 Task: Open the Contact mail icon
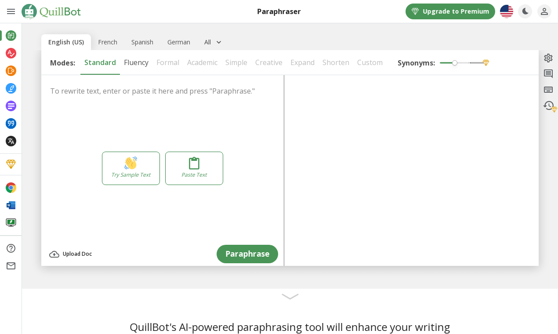point(11,266)
